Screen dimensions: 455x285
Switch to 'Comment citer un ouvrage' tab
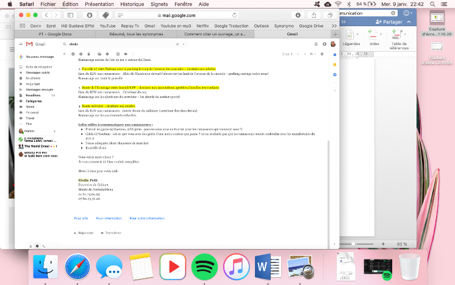(x=215, y=34)
